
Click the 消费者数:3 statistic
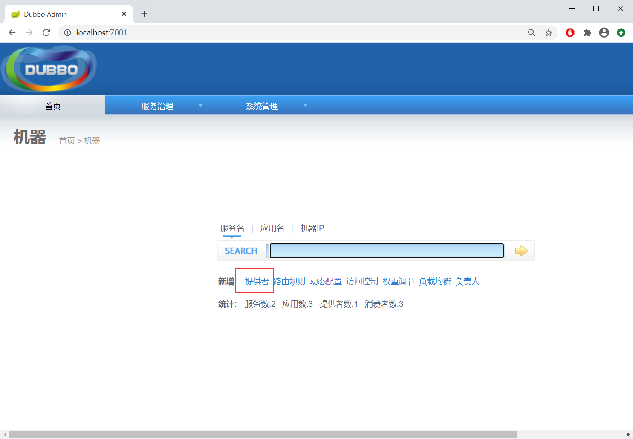point(384,304)
